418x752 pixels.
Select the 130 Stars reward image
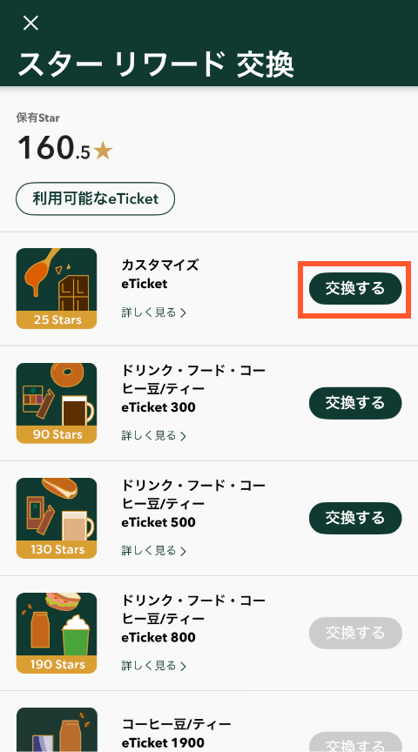[57, 518]
